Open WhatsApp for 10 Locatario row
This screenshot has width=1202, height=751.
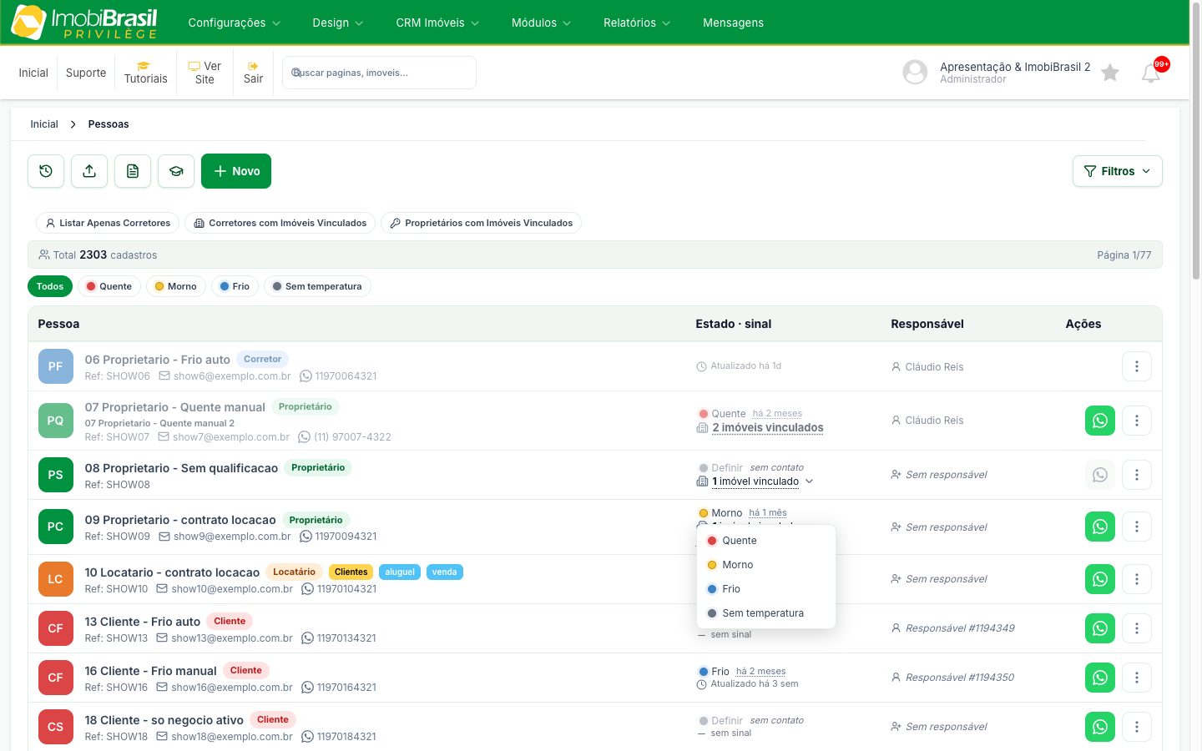click(1100, 579)
